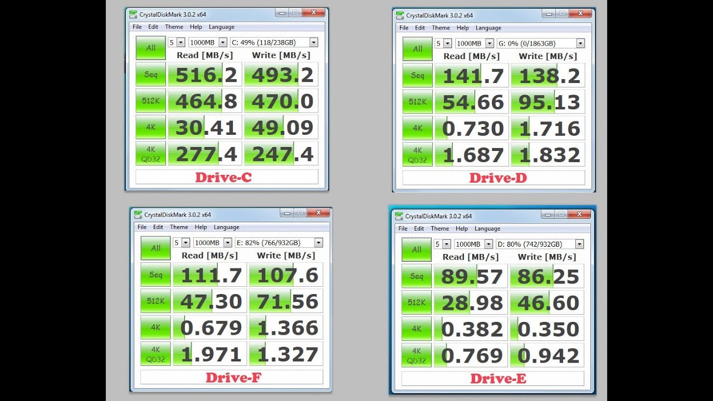Click the Drive-E comment field

pos(493,379)
